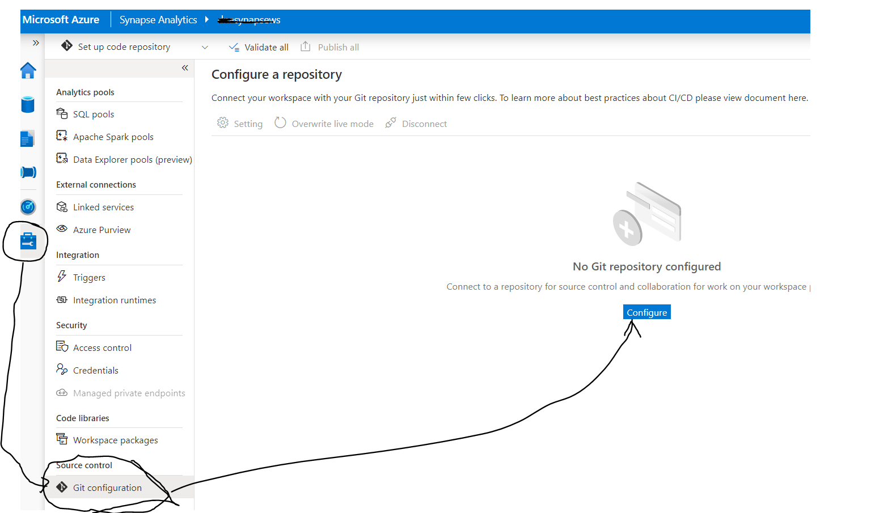
Task: Click the Source control section header
Action: (84, 465)
